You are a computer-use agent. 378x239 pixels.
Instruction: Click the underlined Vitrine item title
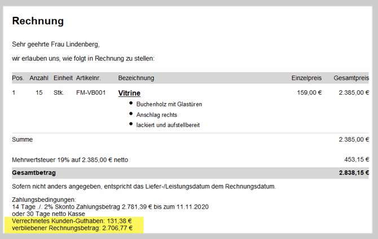129,93
